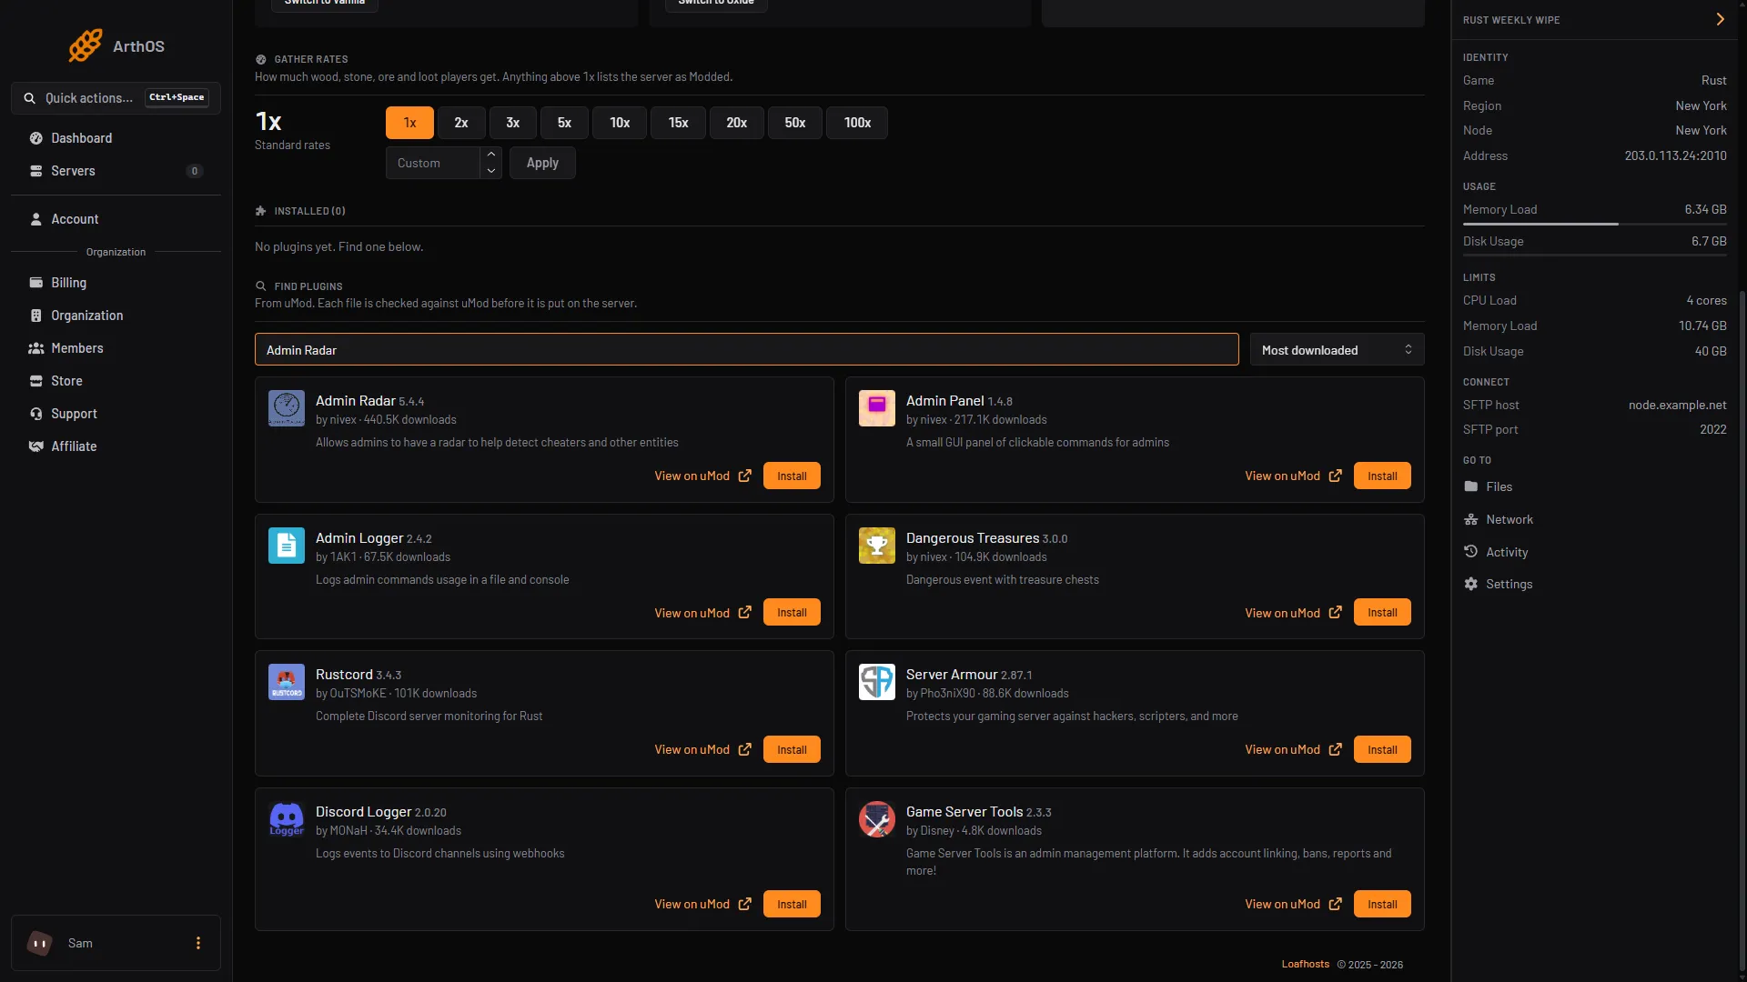Image resolution: width=1747 pixels, height=982 pixels.
Task: Click the Affiliate handshake icon
Action: (36, 446)
